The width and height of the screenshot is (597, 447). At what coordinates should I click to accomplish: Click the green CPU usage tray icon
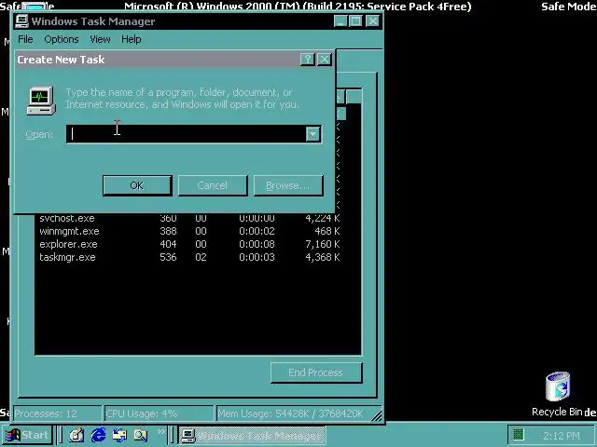pyautogui.click(x=519, y=435)
